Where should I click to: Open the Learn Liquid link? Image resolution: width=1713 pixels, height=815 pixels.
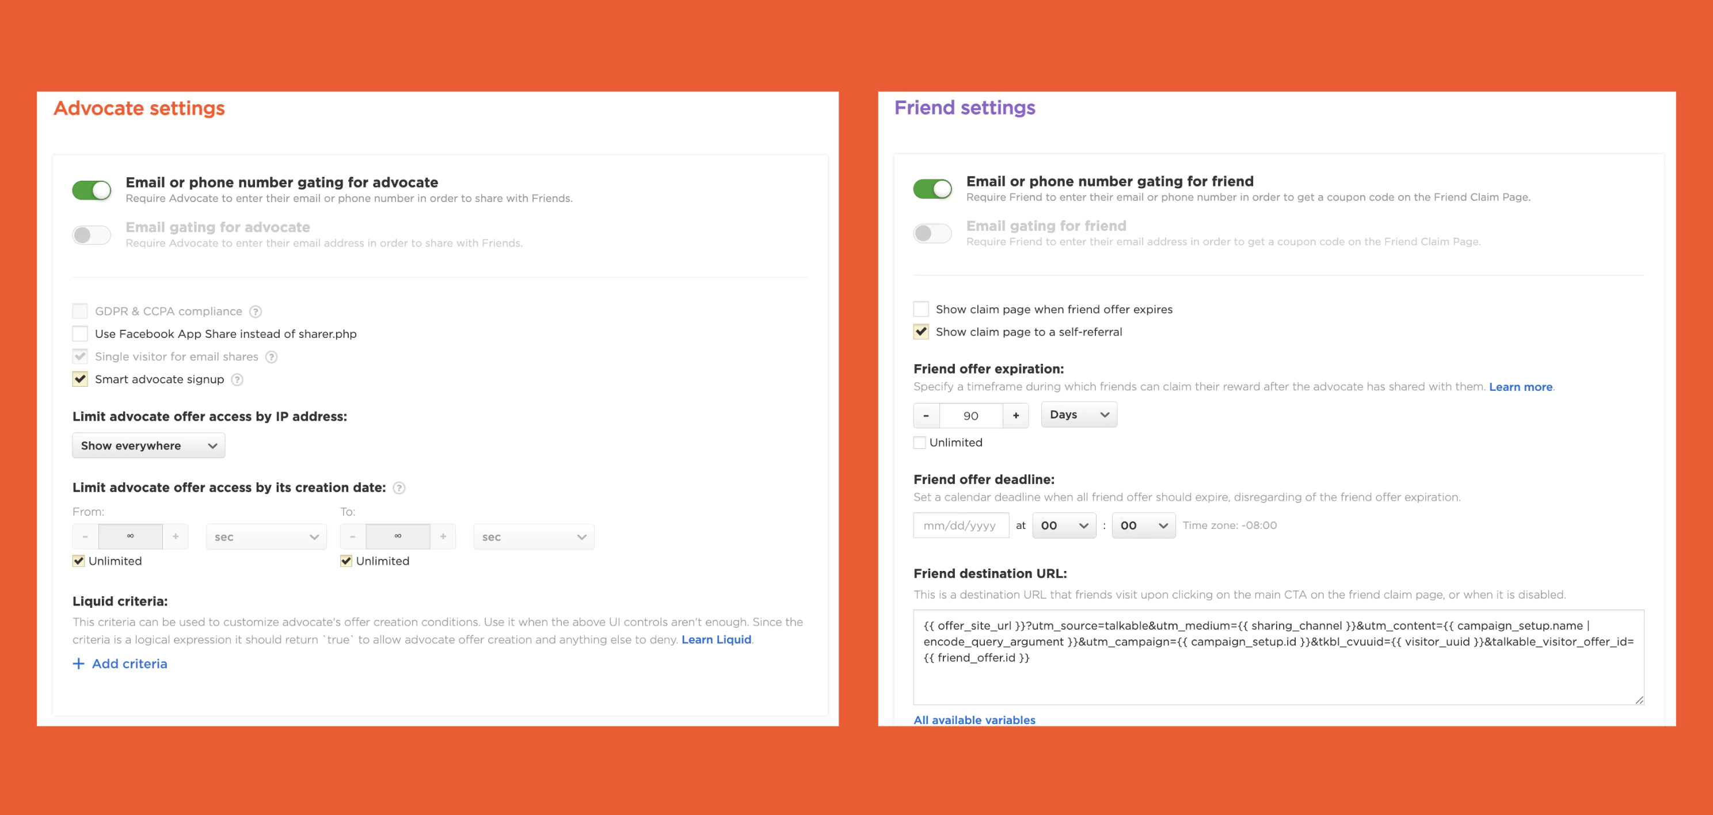[x=716, y=639]
